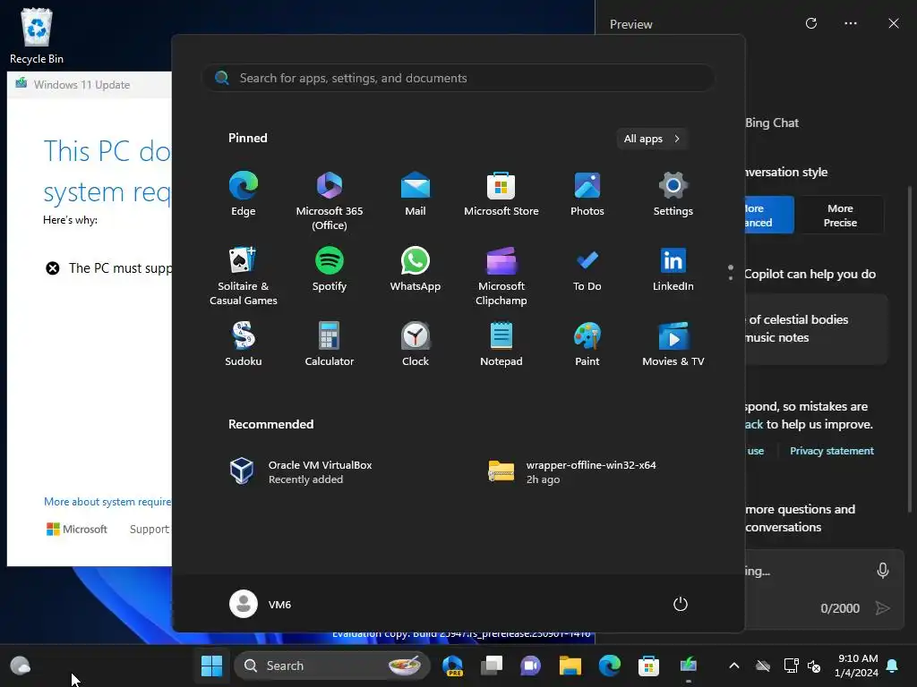Screen dimensions: 917x687
Task: Open Spotify from pinned apps
Action: (x=330, y=269)
